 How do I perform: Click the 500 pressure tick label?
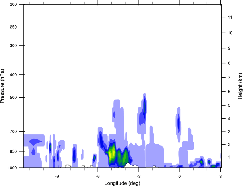coord(13,97)
